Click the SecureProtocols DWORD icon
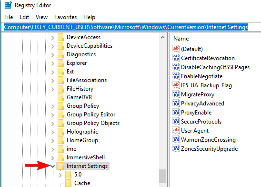The image size is (261, 187). tap(176, 122)
